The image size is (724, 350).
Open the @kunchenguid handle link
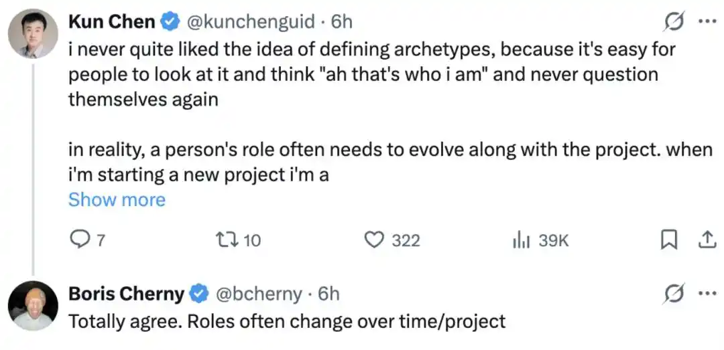(x=251, y=21)
